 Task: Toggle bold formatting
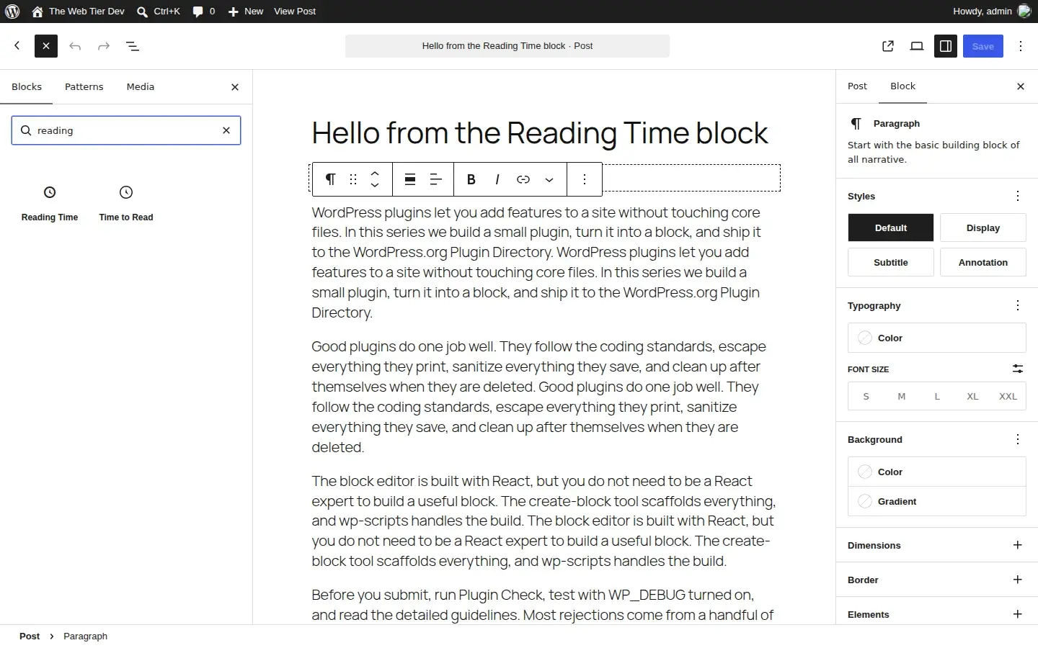pyautogui.click(x=471, y=179)
